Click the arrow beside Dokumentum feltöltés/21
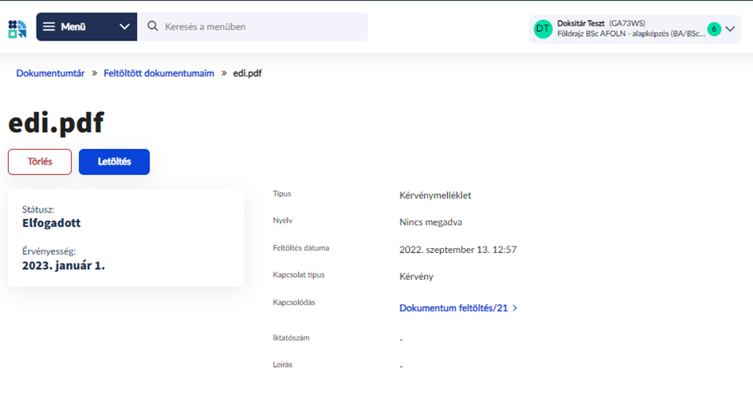This screenshot has width=753, height=405. tap(515, 308)
